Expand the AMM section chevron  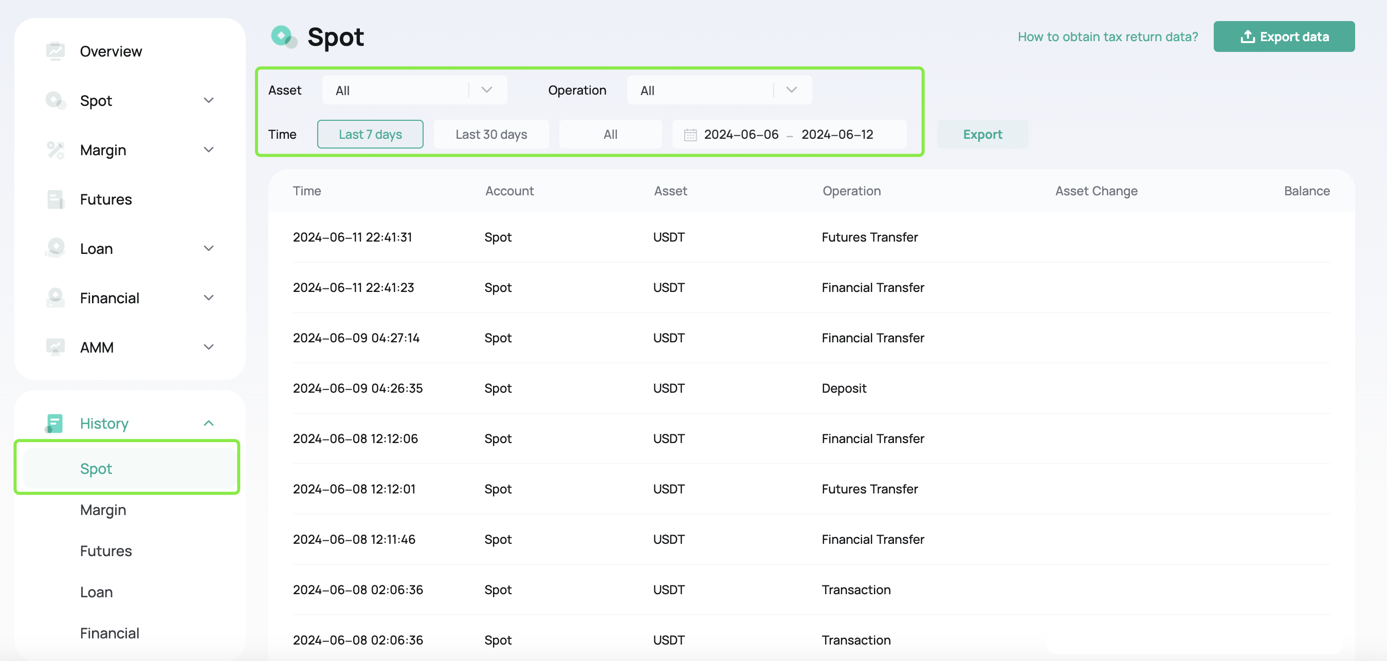tap(209, 347)
